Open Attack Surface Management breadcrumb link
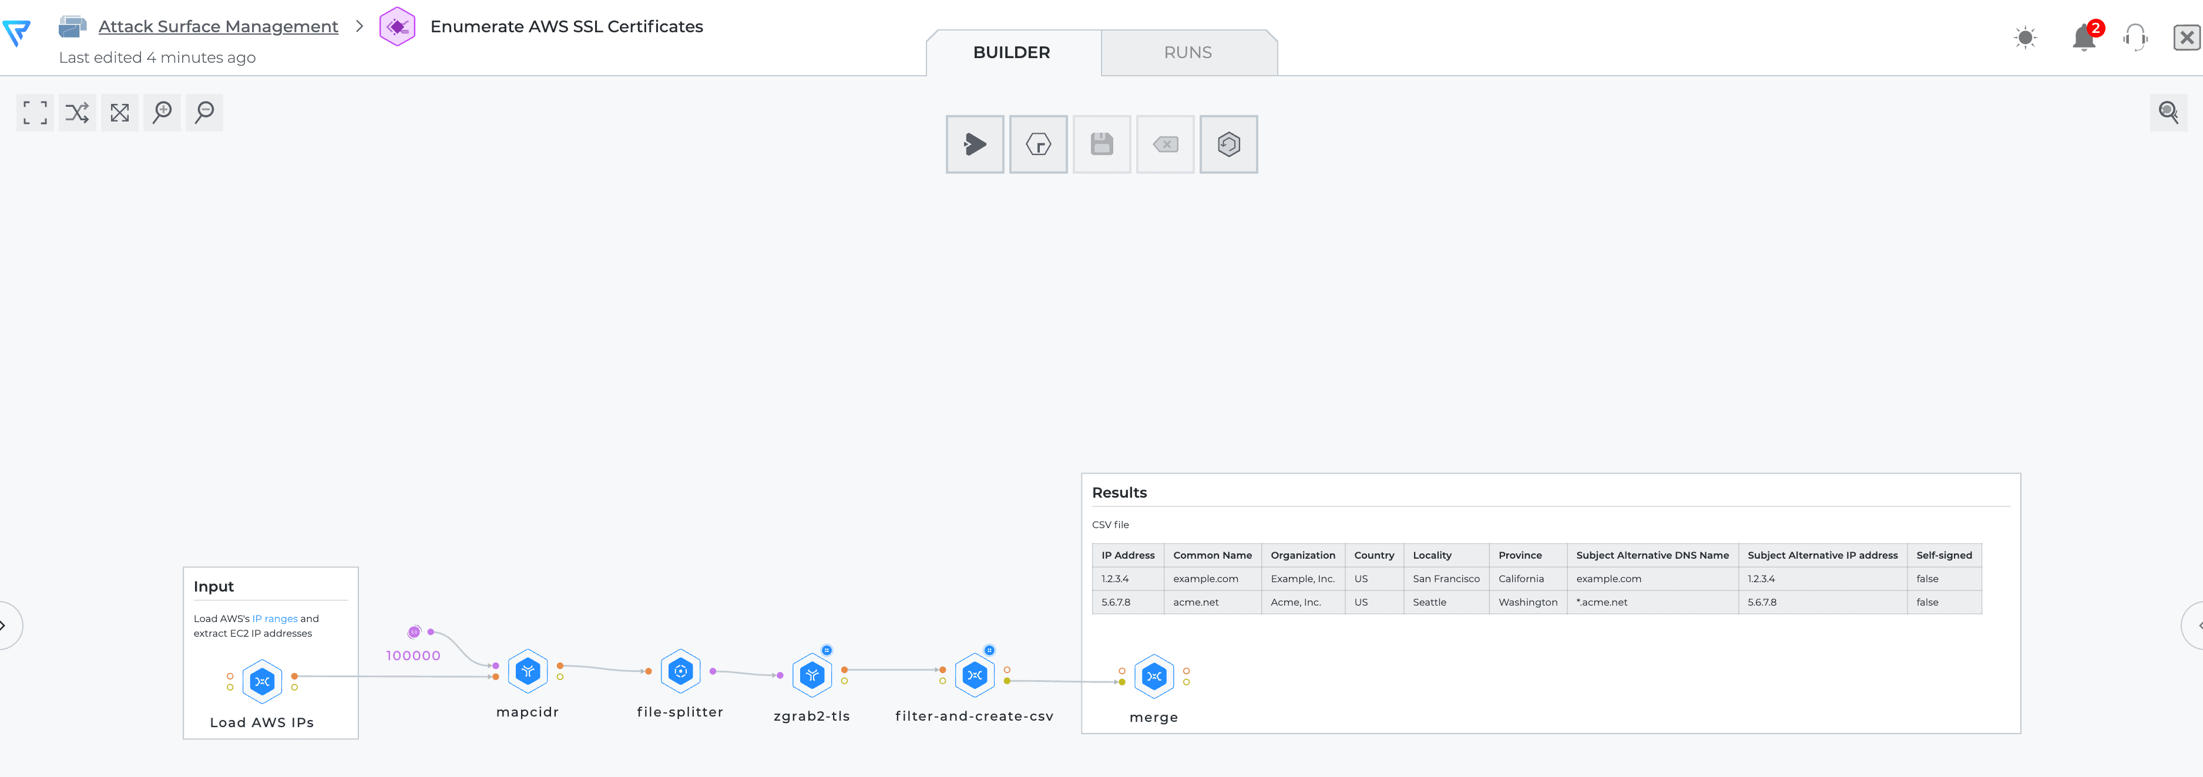Viewport: 2203px width, 777px height. click(x=218, y=26)
